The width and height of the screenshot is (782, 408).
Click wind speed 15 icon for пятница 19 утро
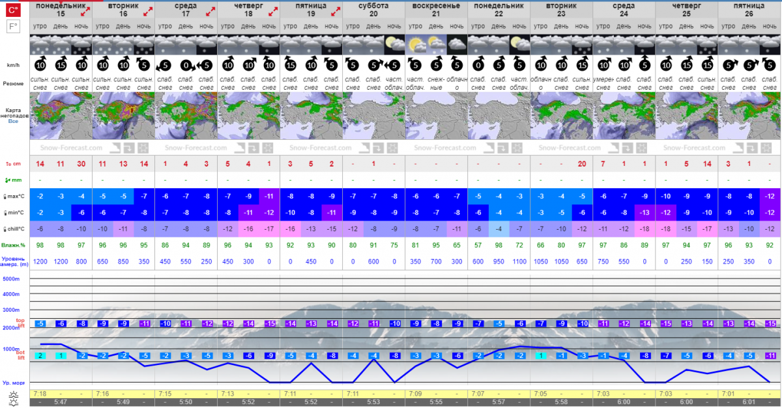[x=290, y=65]
